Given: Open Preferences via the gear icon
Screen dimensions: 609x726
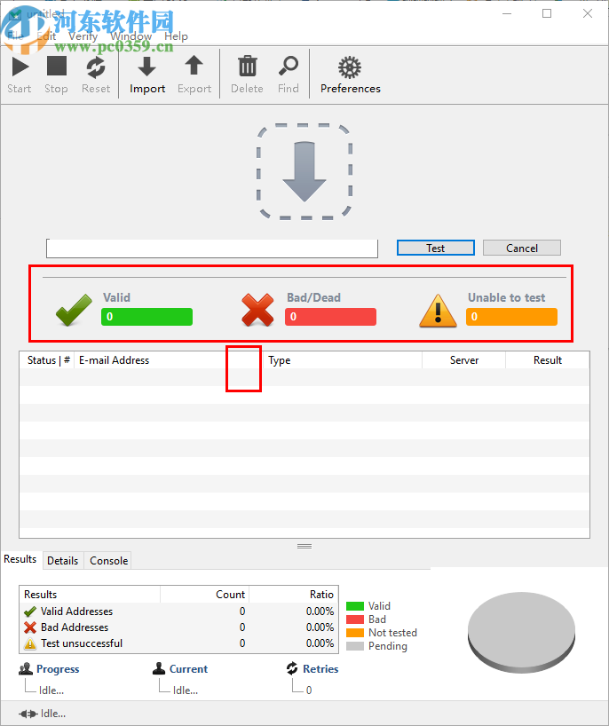Looking at the screenshot, I should coord(350,67).
